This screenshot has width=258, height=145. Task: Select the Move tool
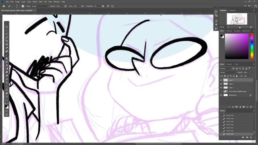click(7, 27)
